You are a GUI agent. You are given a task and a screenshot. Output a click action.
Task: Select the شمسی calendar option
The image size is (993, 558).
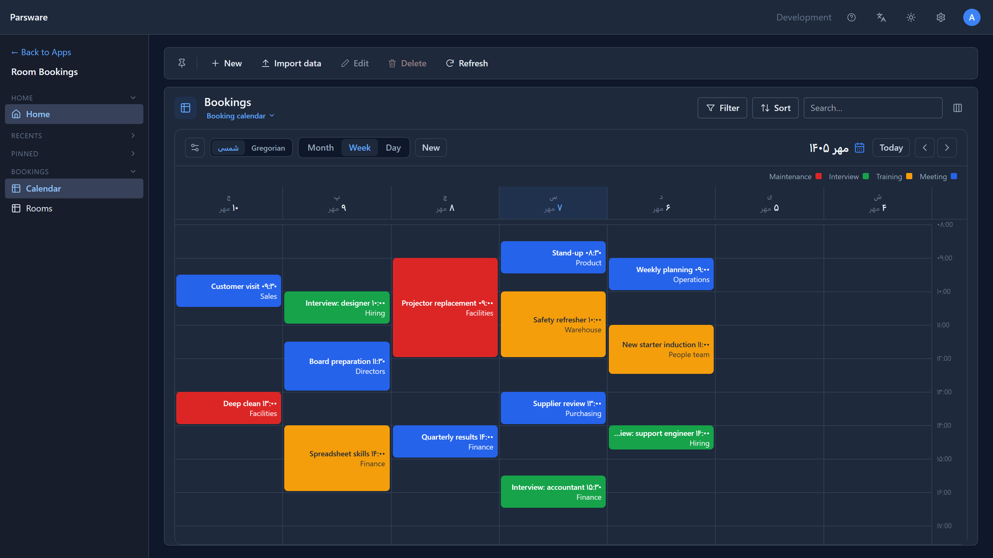pyautogui.click(x=228, y=148)
